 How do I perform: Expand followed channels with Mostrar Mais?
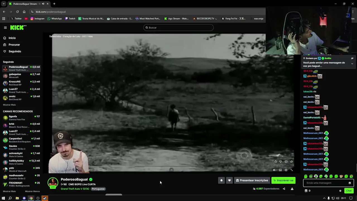[9, 105]
